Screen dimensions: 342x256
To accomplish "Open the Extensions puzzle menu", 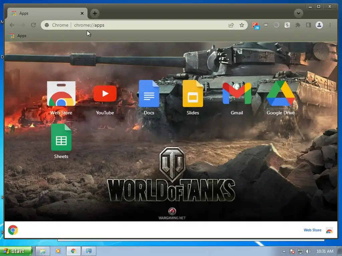I will (298, 25).
